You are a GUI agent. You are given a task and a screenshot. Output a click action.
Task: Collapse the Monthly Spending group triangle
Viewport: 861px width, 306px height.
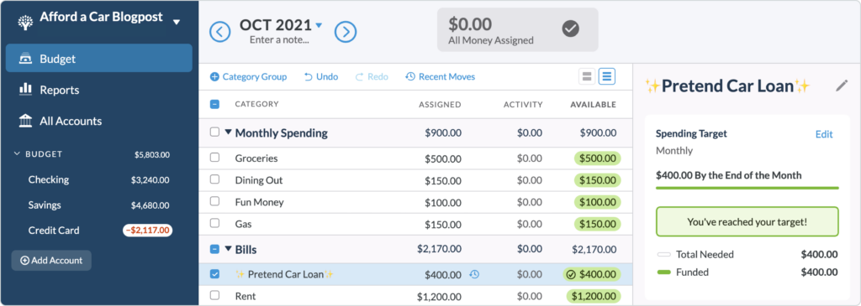click(229, 132)
